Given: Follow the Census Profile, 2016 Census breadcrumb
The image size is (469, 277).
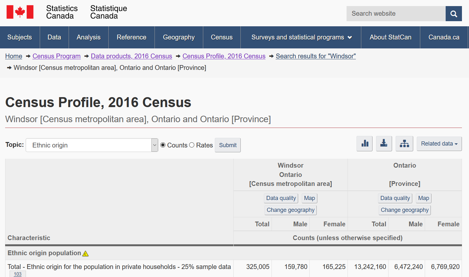Looking at the screenshot, I should [224, 56].
